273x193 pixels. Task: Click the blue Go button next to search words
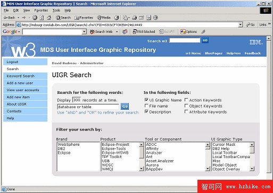tap(125, 107)
